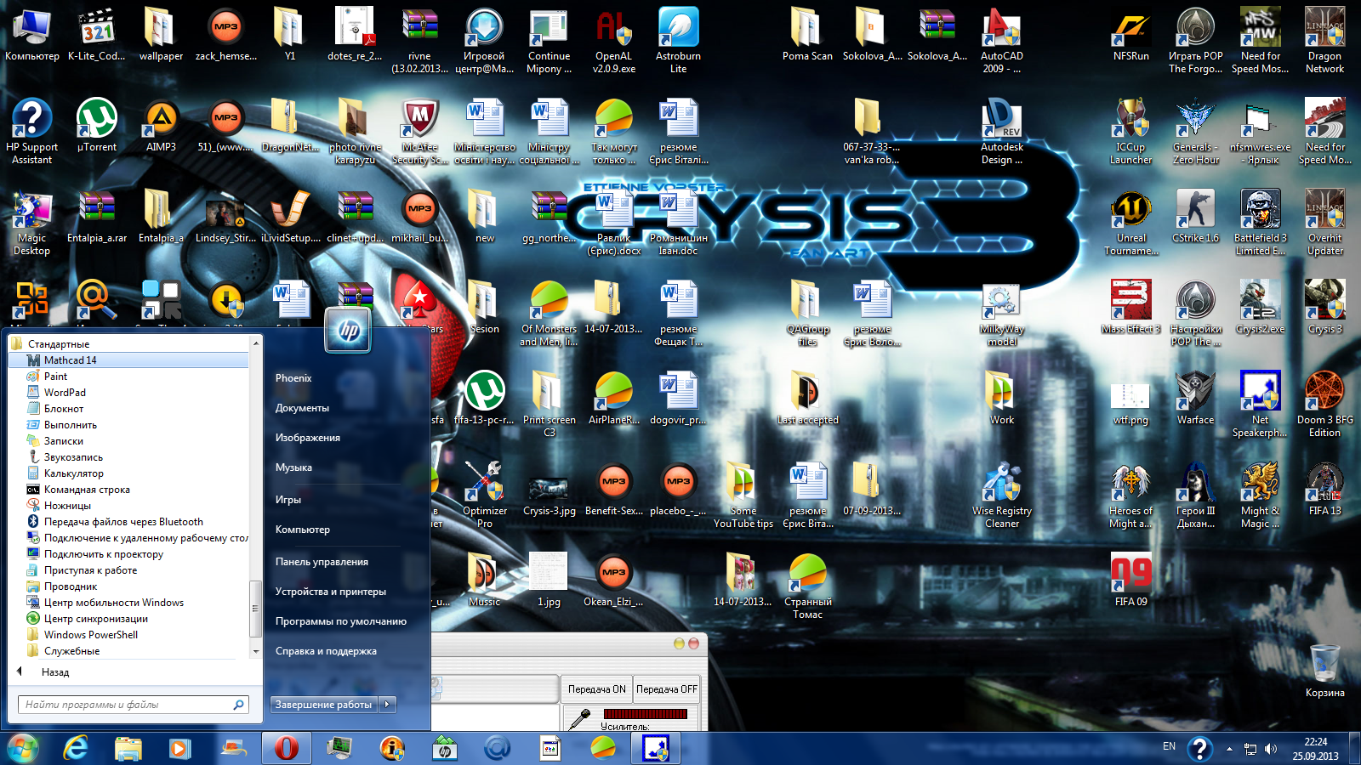Launch Mass Effect 3 shortcut
Image resolution: width=1361 pixels, height=765 pixels.
point(1131,307)
